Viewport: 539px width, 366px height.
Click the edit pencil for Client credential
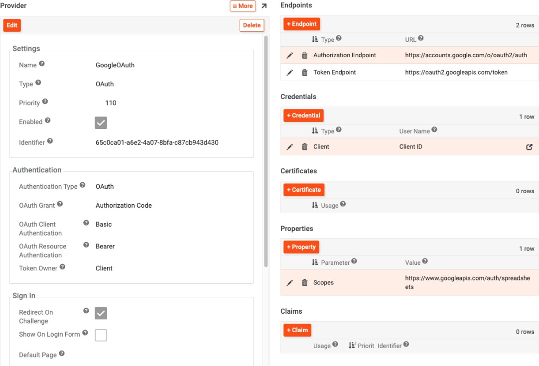290,147
